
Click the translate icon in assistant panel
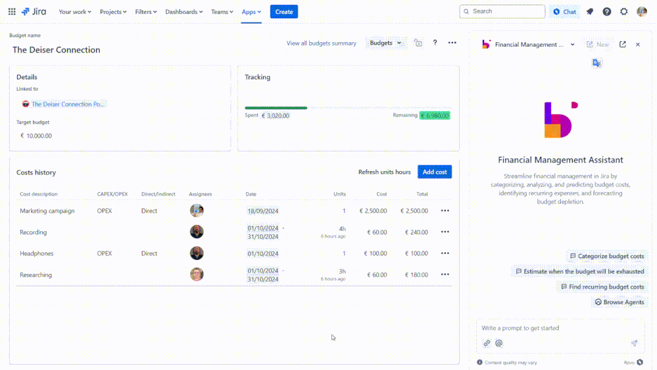coord(596,63)
